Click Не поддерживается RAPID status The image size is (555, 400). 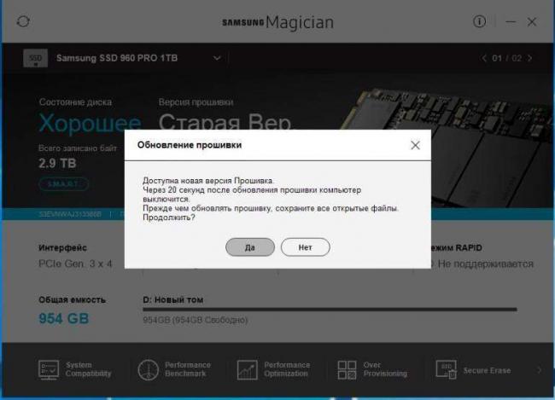[x=486, y=264]
